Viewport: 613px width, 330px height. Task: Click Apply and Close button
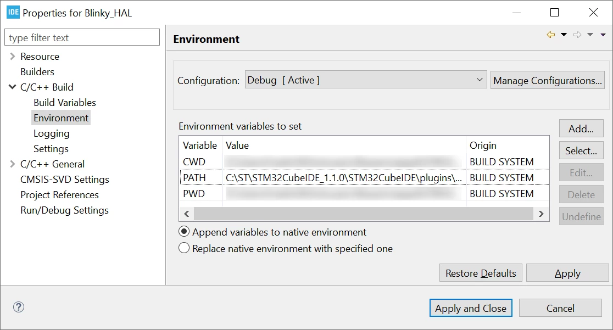click(x=471, y=308)
